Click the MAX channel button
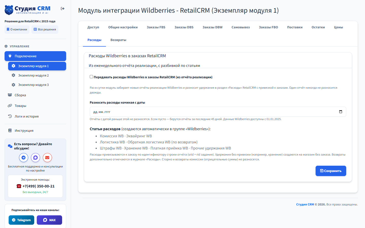This screenshot has width=365, height=228. point(49,220)
